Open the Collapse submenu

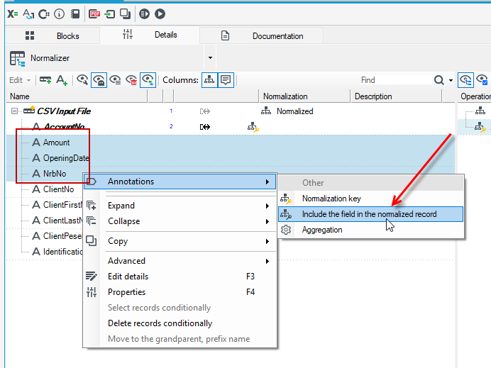[180, 221]
